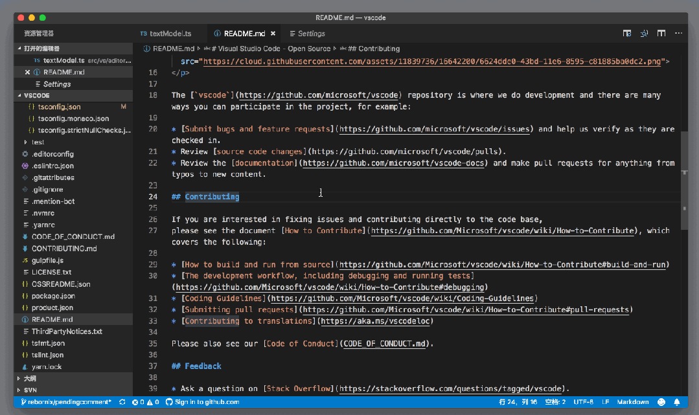Open the feedback smiley in status bar
The height and width of the screenshot is (415, 699).
(660, 402)
